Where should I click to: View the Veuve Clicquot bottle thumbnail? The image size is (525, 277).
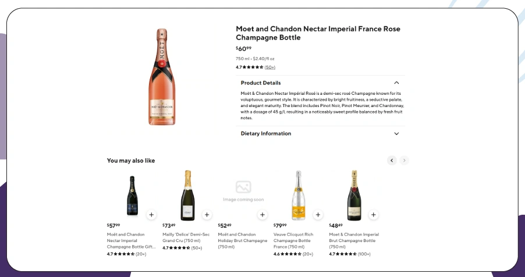click(298, 195)
